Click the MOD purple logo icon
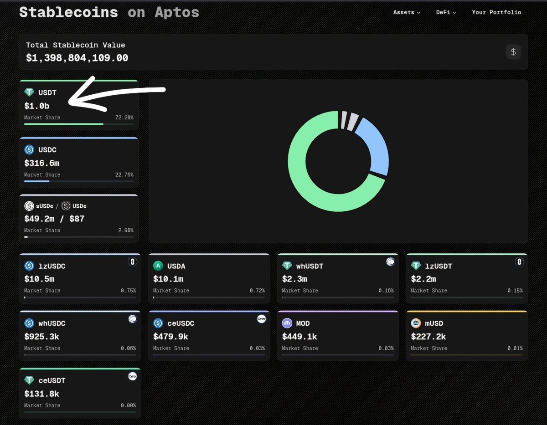 coord(287,323)
